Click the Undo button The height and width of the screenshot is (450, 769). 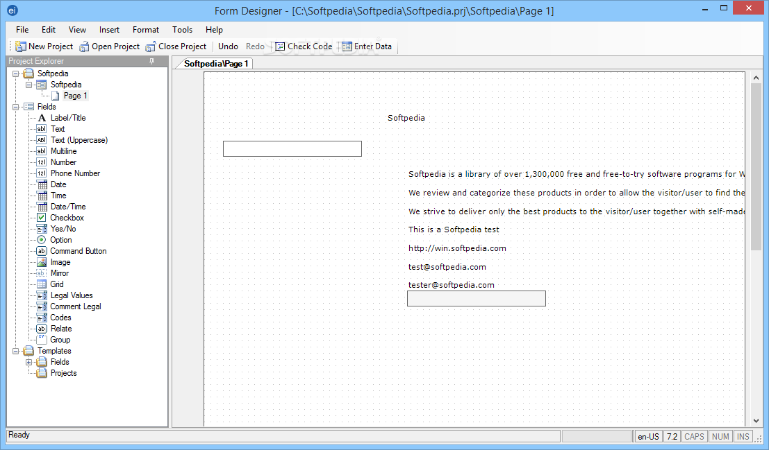[x=228, y=46]
